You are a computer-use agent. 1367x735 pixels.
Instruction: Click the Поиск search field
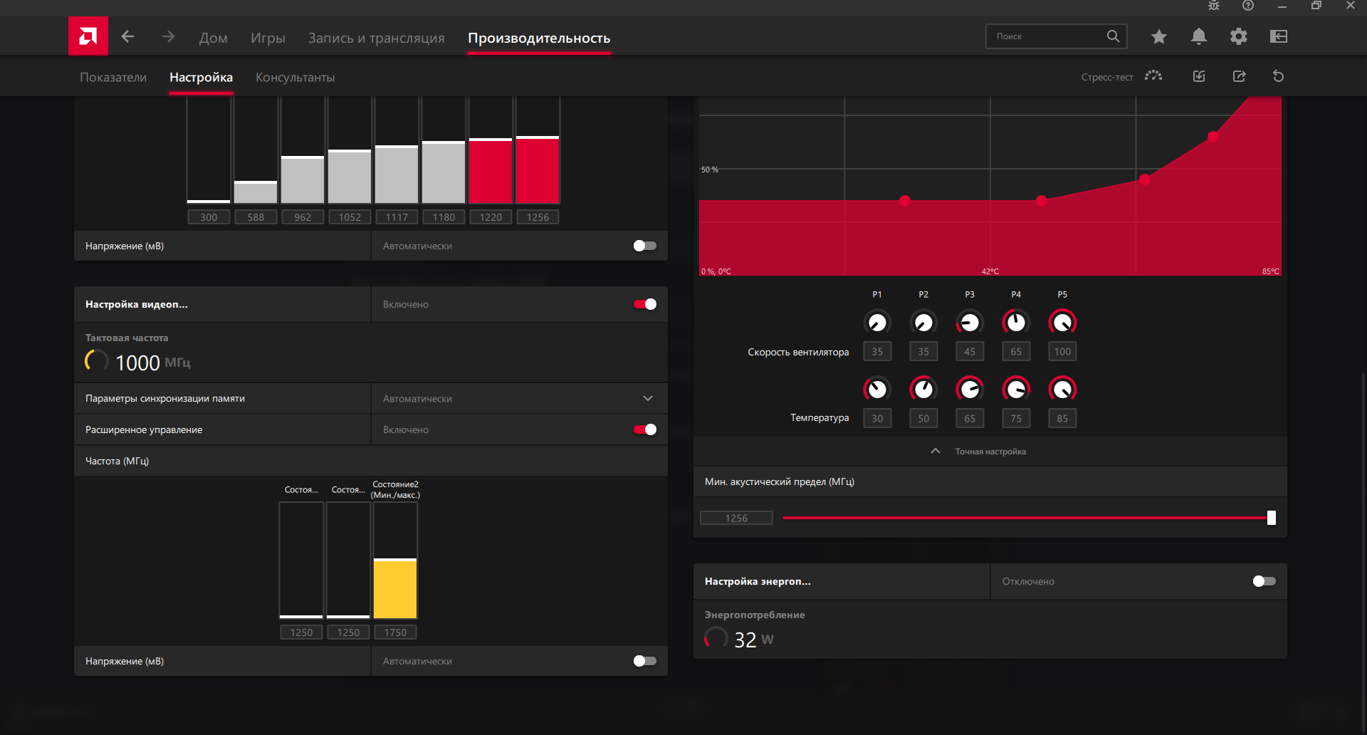click(x=1047, y=36)
